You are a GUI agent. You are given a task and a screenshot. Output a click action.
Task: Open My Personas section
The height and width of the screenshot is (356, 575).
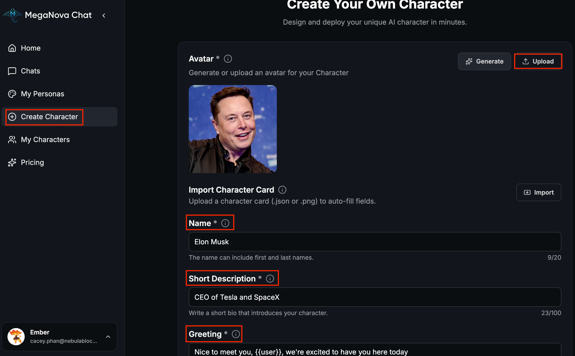tap(42, 94)
